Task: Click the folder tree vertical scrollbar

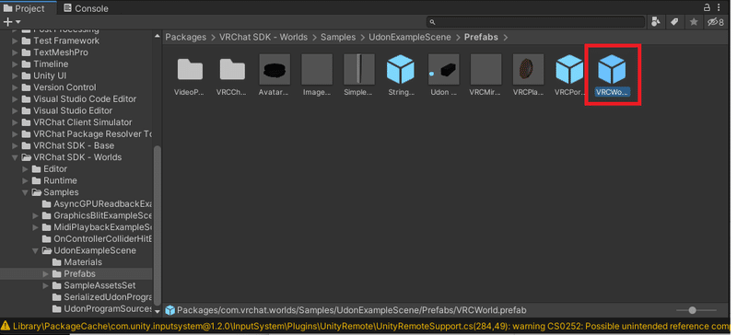Action: [158, 225]
